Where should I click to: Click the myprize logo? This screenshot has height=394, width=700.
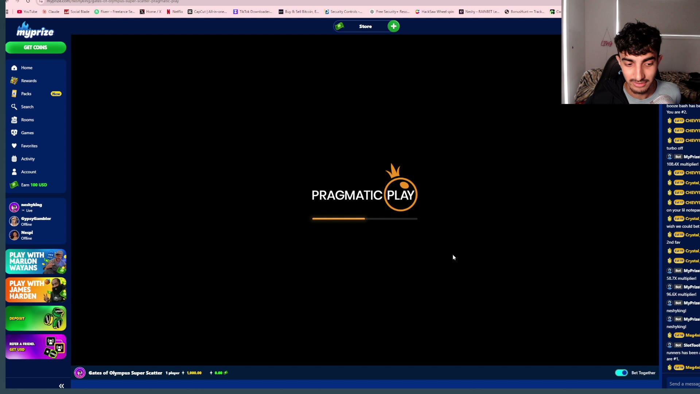pyautogui.click(x=35, y=30)
